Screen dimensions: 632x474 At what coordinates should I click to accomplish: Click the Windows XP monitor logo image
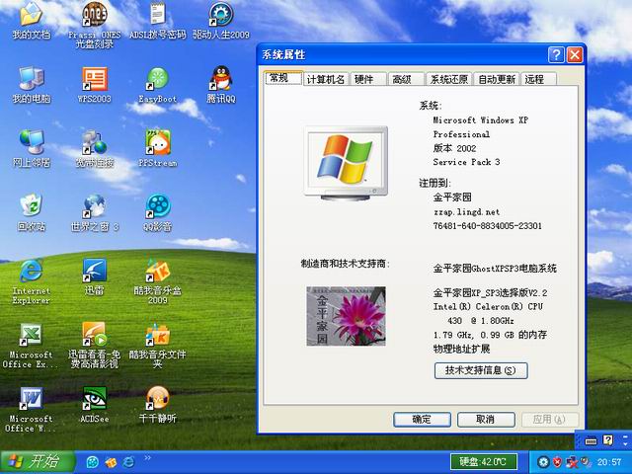click(346, 163)
